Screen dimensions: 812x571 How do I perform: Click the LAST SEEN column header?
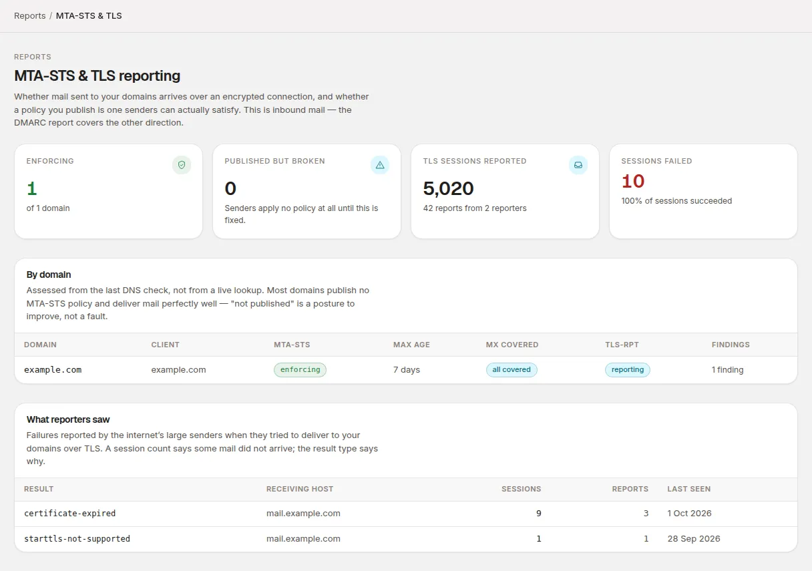coord(688,489)
